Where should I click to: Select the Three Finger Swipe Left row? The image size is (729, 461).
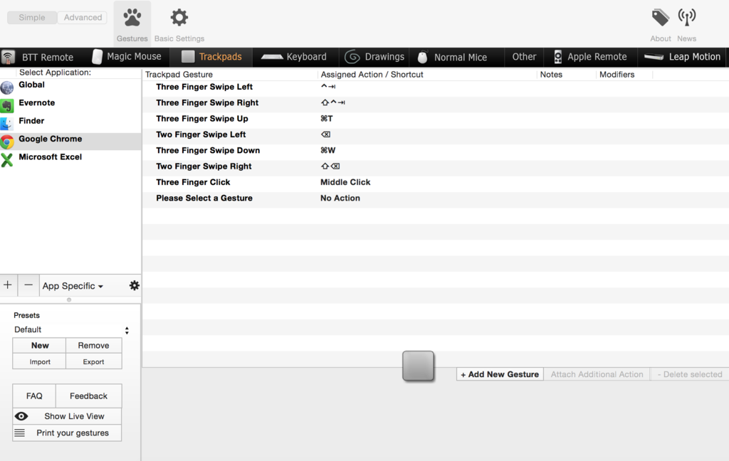(435, 87)
